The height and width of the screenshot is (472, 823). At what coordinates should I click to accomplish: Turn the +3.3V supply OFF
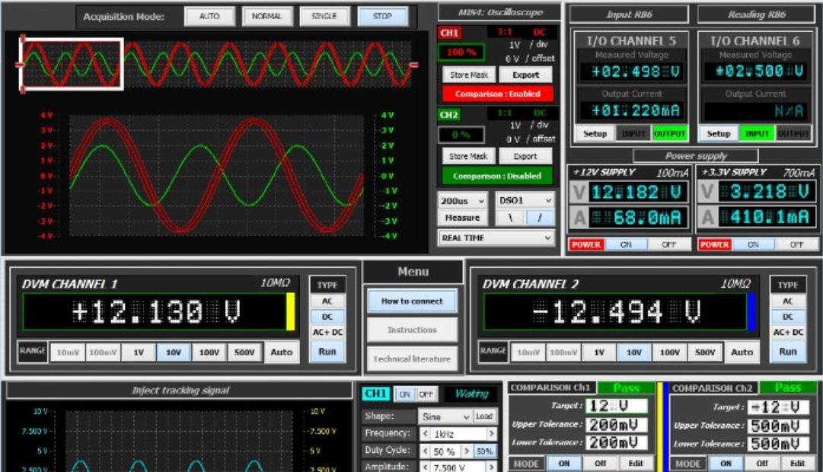[796, 244]
